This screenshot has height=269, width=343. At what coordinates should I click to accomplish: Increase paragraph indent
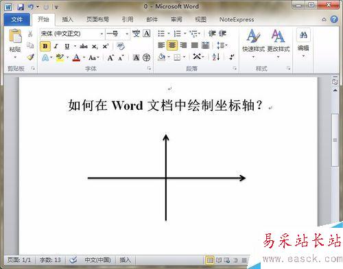[222, 34]
